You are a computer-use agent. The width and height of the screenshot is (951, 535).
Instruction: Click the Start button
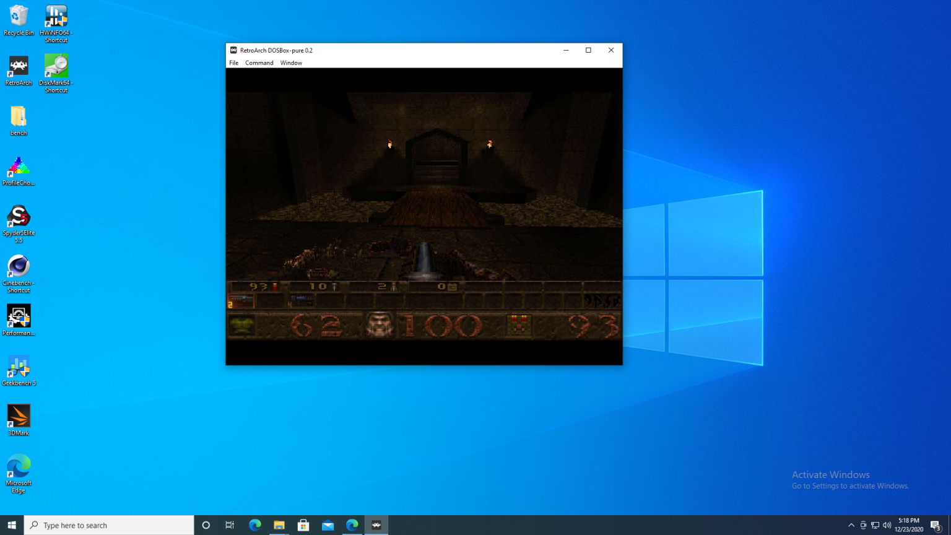pyautogui.click(x=12, y=524)
